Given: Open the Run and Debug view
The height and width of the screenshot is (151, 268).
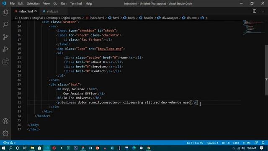Looking at the screenshot, I should [5, 49].
